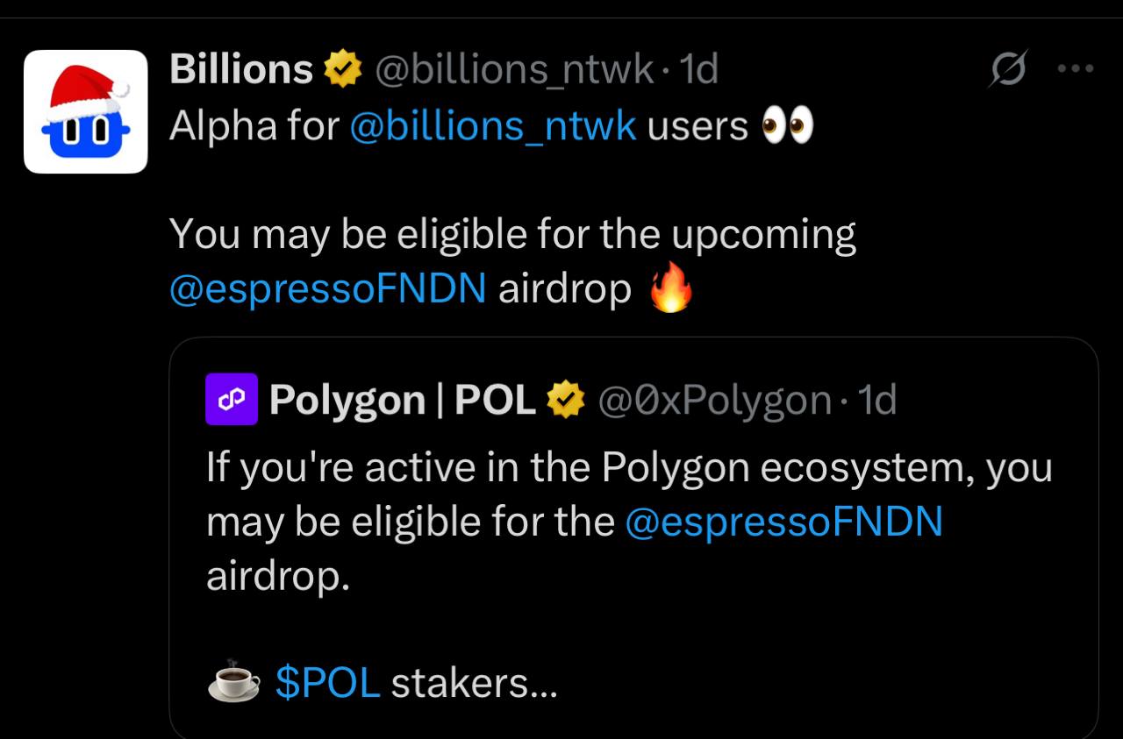Click the purple Polygon logo avatar
The width and height of the screenshot is (1123, 739).
tap(232, 400)
